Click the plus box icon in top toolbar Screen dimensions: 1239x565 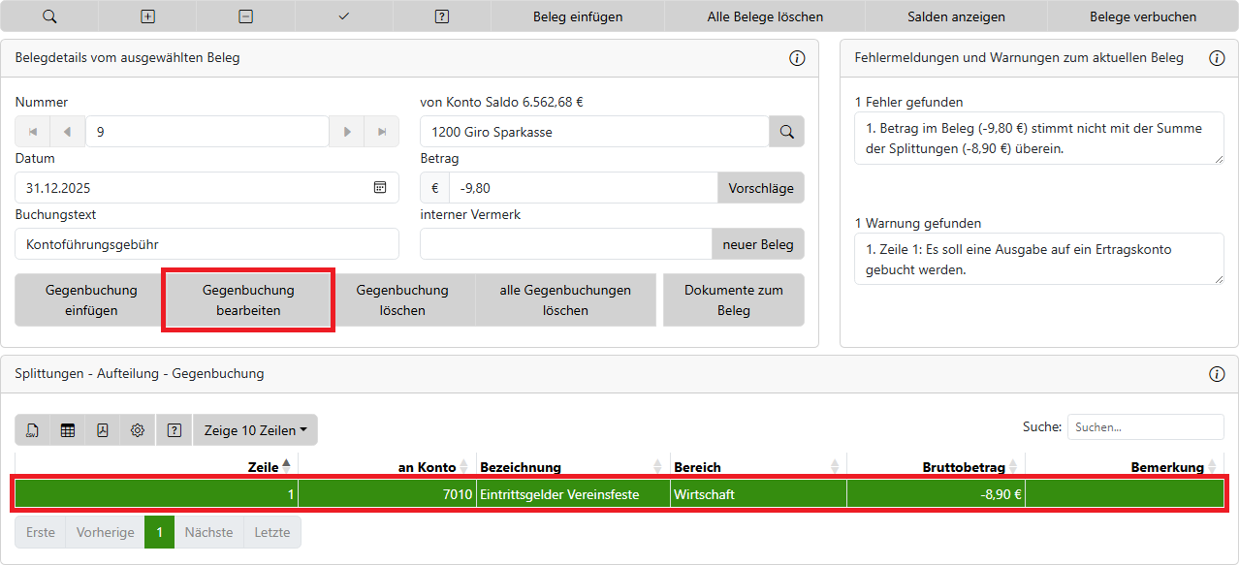pos(147,16)
